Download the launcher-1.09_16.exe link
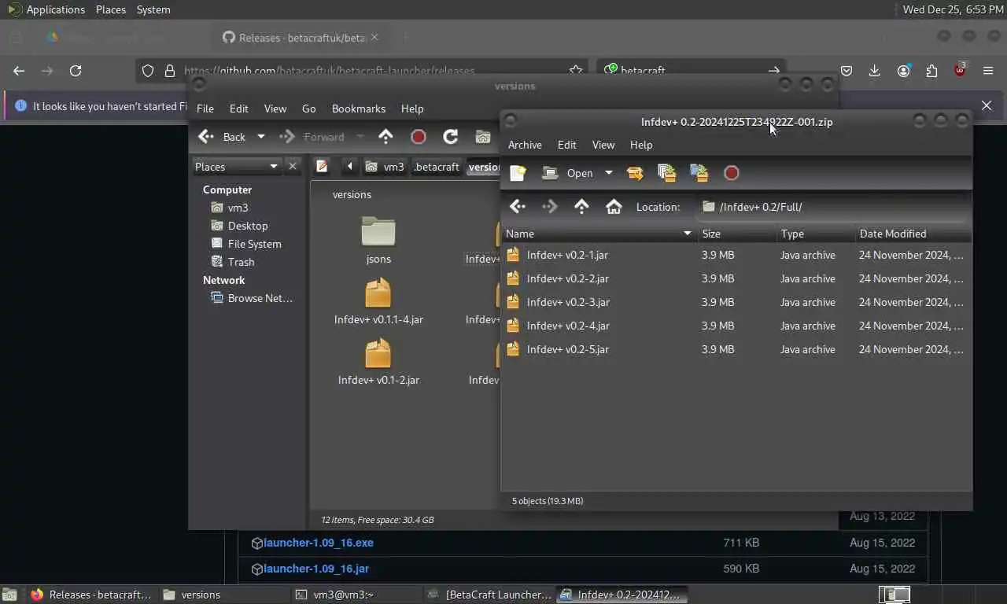Viewport: 1007px width, 604px height. point(319,543)
